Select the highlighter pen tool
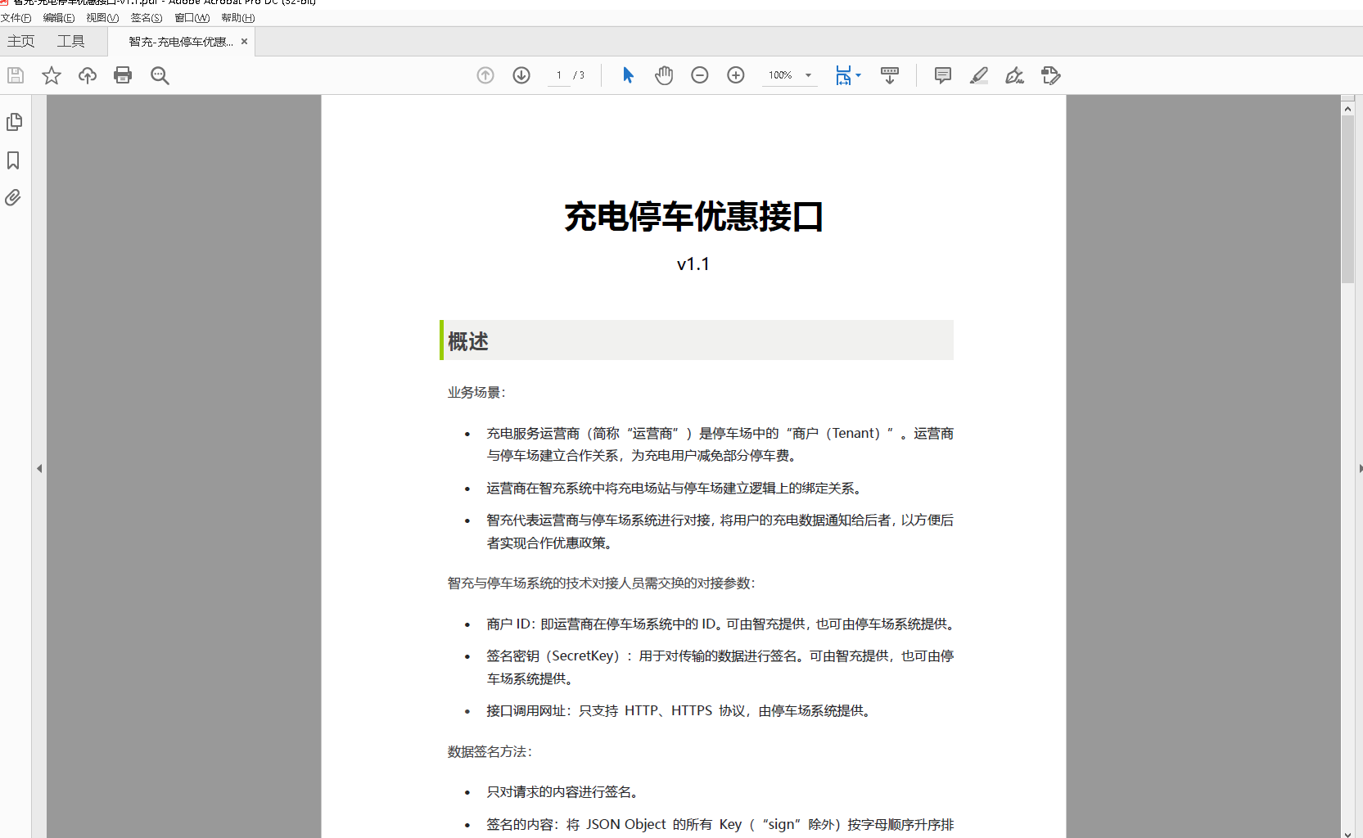This screenshot has width=1363, height=838. [979, 75]
